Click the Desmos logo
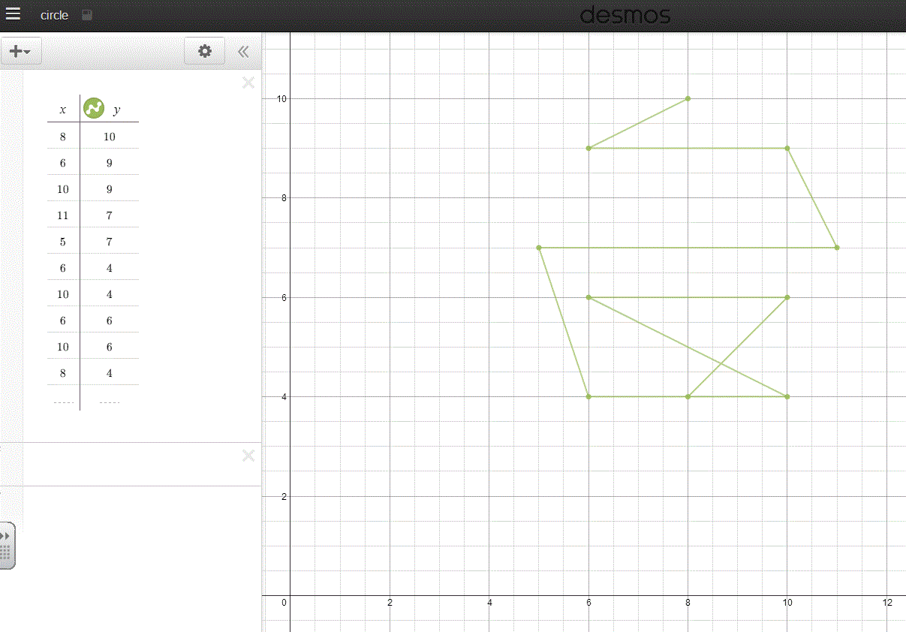The height and width of the screenshot is (632, 906). tap(625, 14)
